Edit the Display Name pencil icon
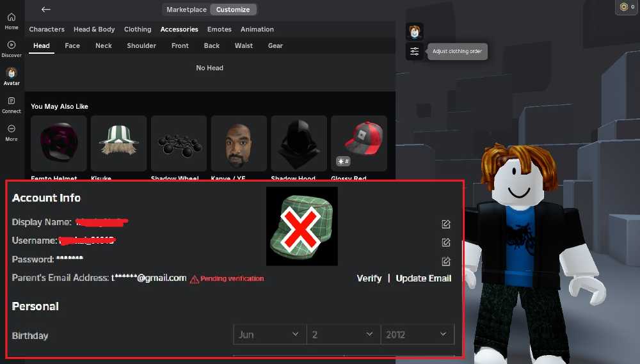Viewport: 640px width, 364px height. coord(445,224)
